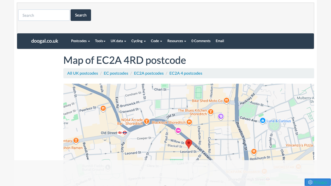Screen dimensions: 331x186
Task: Click The Blues Kitchen Shoreditch bar pin
Action: 211,112
